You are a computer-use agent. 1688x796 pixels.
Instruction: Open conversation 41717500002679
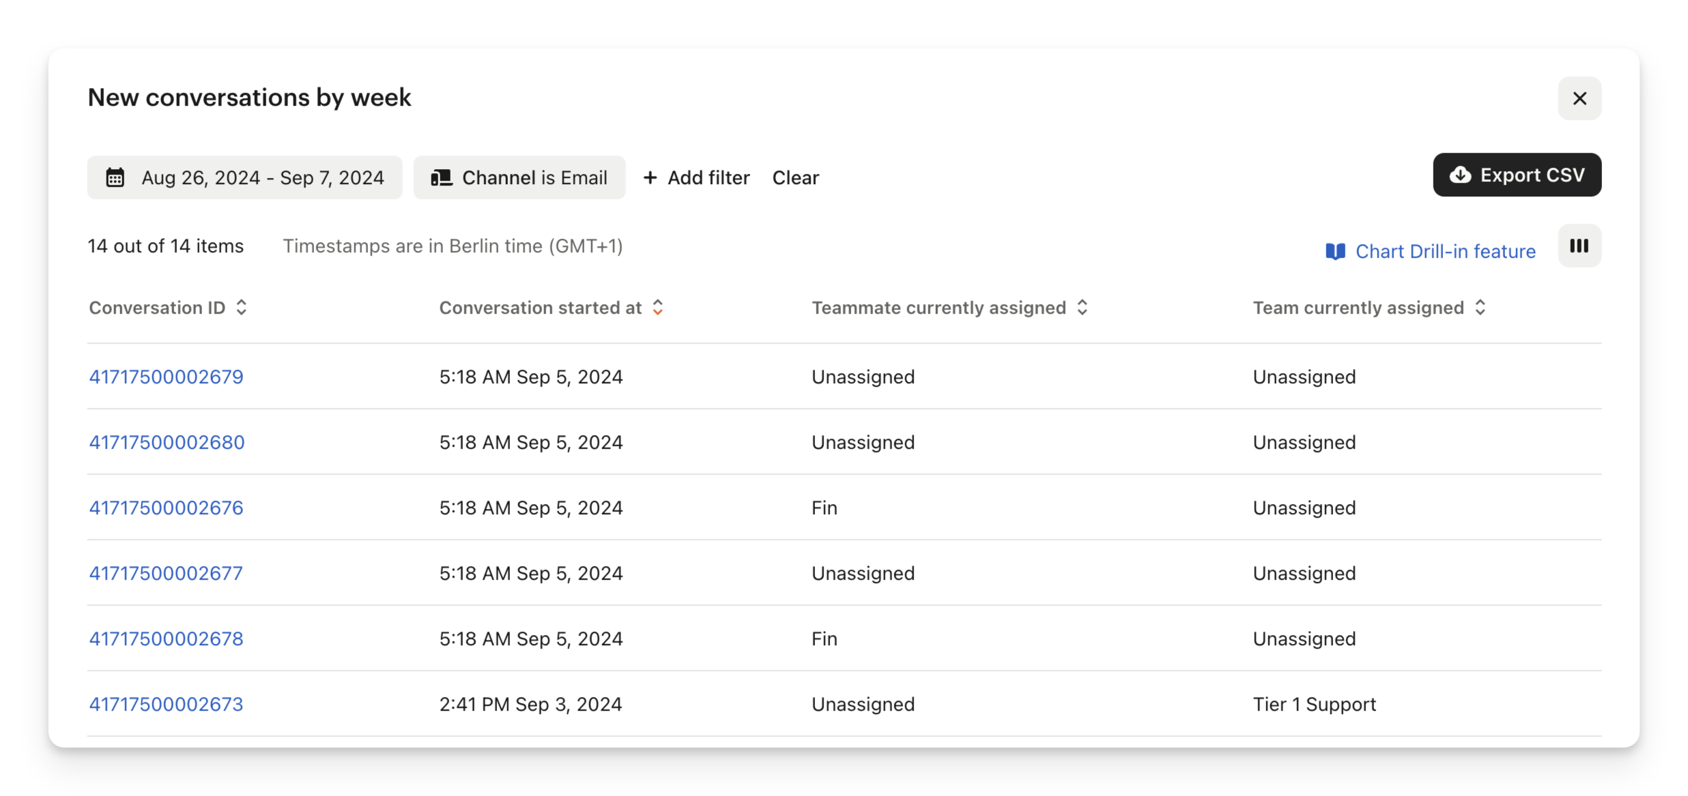pyautogui.click(x=167, y=377)
